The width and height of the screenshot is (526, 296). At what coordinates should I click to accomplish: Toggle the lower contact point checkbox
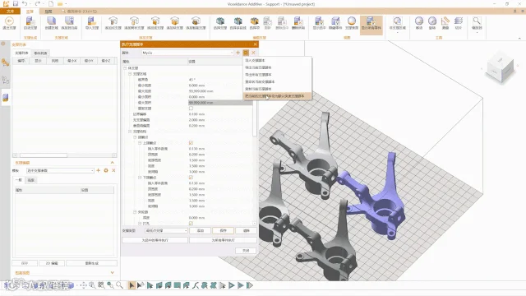click(x=191, y=178)
